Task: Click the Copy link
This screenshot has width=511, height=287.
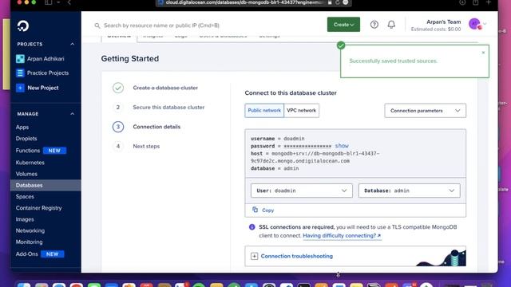Action: tap(268, 210)
